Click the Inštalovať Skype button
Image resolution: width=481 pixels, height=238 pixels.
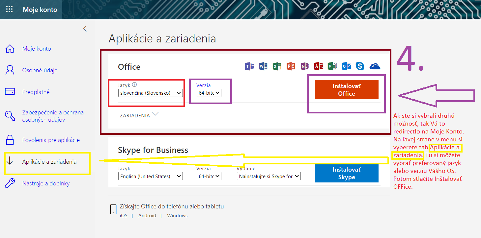[x=347, y=173]
